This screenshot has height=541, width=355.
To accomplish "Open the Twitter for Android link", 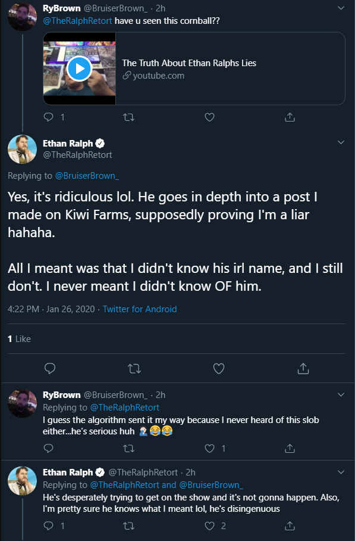I will (140, 309).
